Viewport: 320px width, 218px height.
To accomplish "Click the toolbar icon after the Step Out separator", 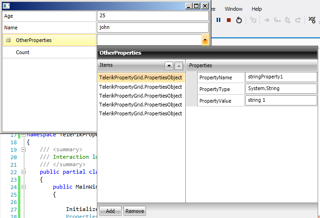I will [312, 20].
